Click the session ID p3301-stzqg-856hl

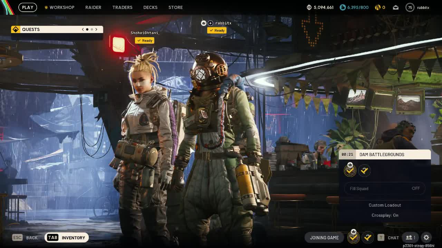[x=419, y=246]
